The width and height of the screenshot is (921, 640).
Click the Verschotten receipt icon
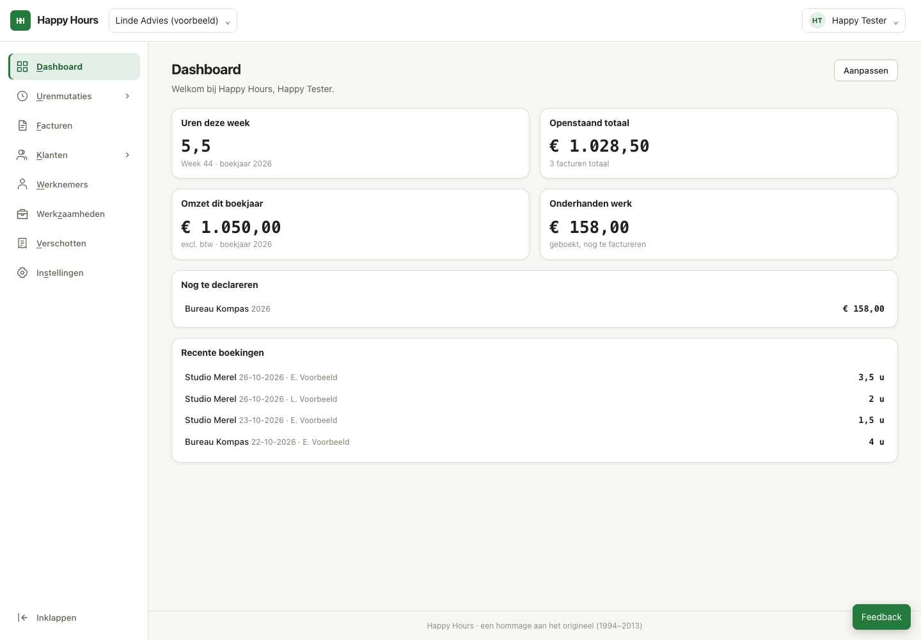(22, 243)
